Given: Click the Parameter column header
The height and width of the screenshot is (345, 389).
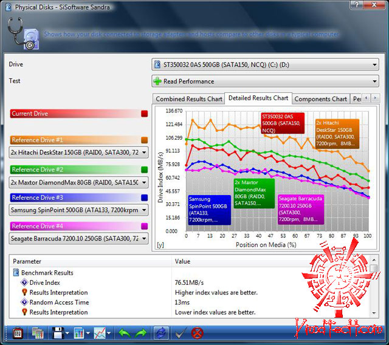Looking at the screenshot, I should point(91,261).
